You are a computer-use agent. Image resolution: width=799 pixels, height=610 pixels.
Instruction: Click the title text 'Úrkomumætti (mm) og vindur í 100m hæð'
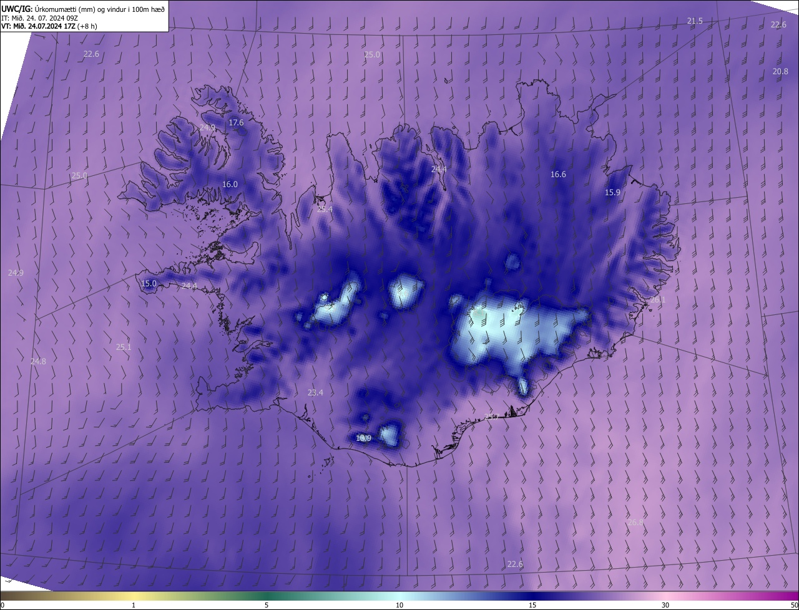(100, 8)
